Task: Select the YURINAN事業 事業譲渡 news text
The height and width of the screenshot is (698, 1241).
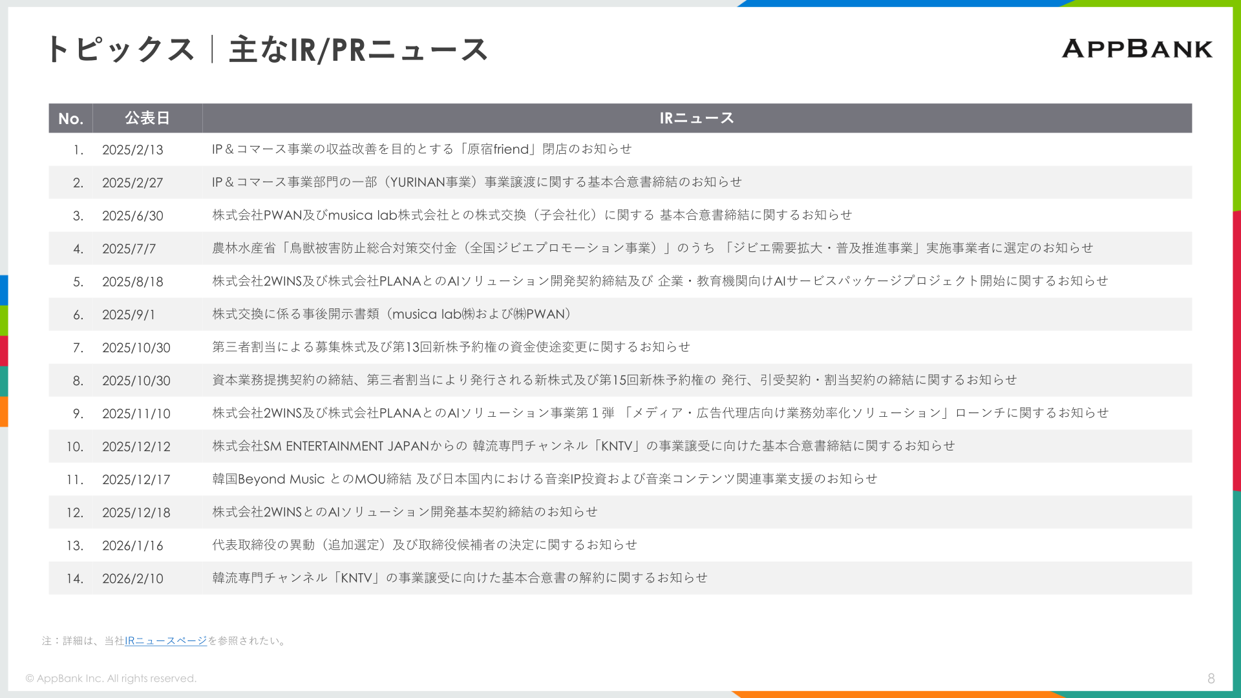Action: 477,182
